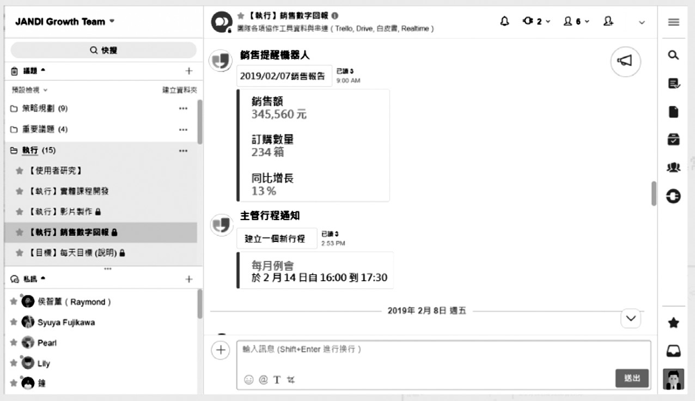
Task: Invite a member with the add-person icon
Action: (609, 21)
